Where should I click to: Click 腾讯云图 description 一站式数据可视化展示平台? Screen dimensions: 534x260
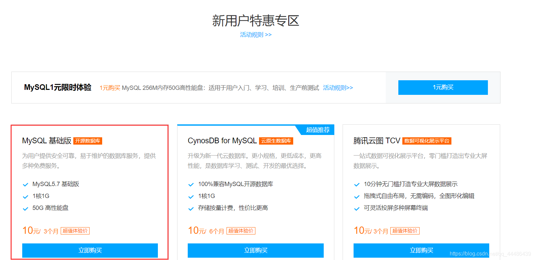point(420,161)
